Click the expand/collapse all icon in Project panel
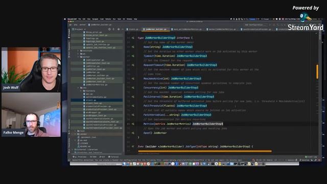 tap(113, 29)
